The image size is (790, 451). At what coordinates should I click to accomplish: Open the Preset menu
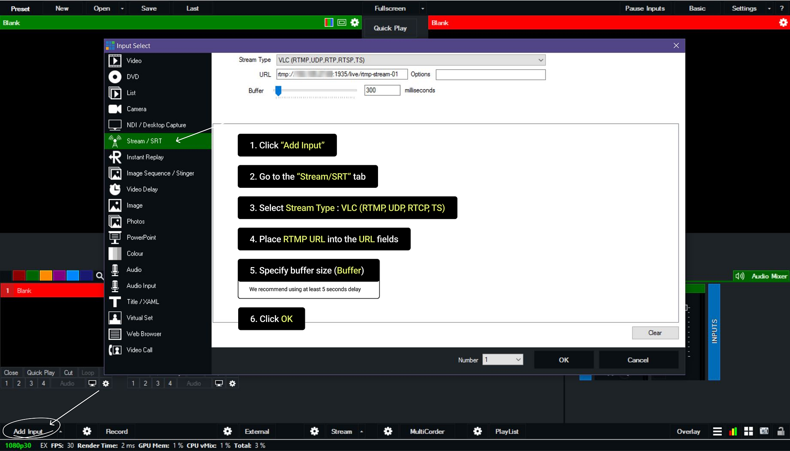[x=20, y=8]
